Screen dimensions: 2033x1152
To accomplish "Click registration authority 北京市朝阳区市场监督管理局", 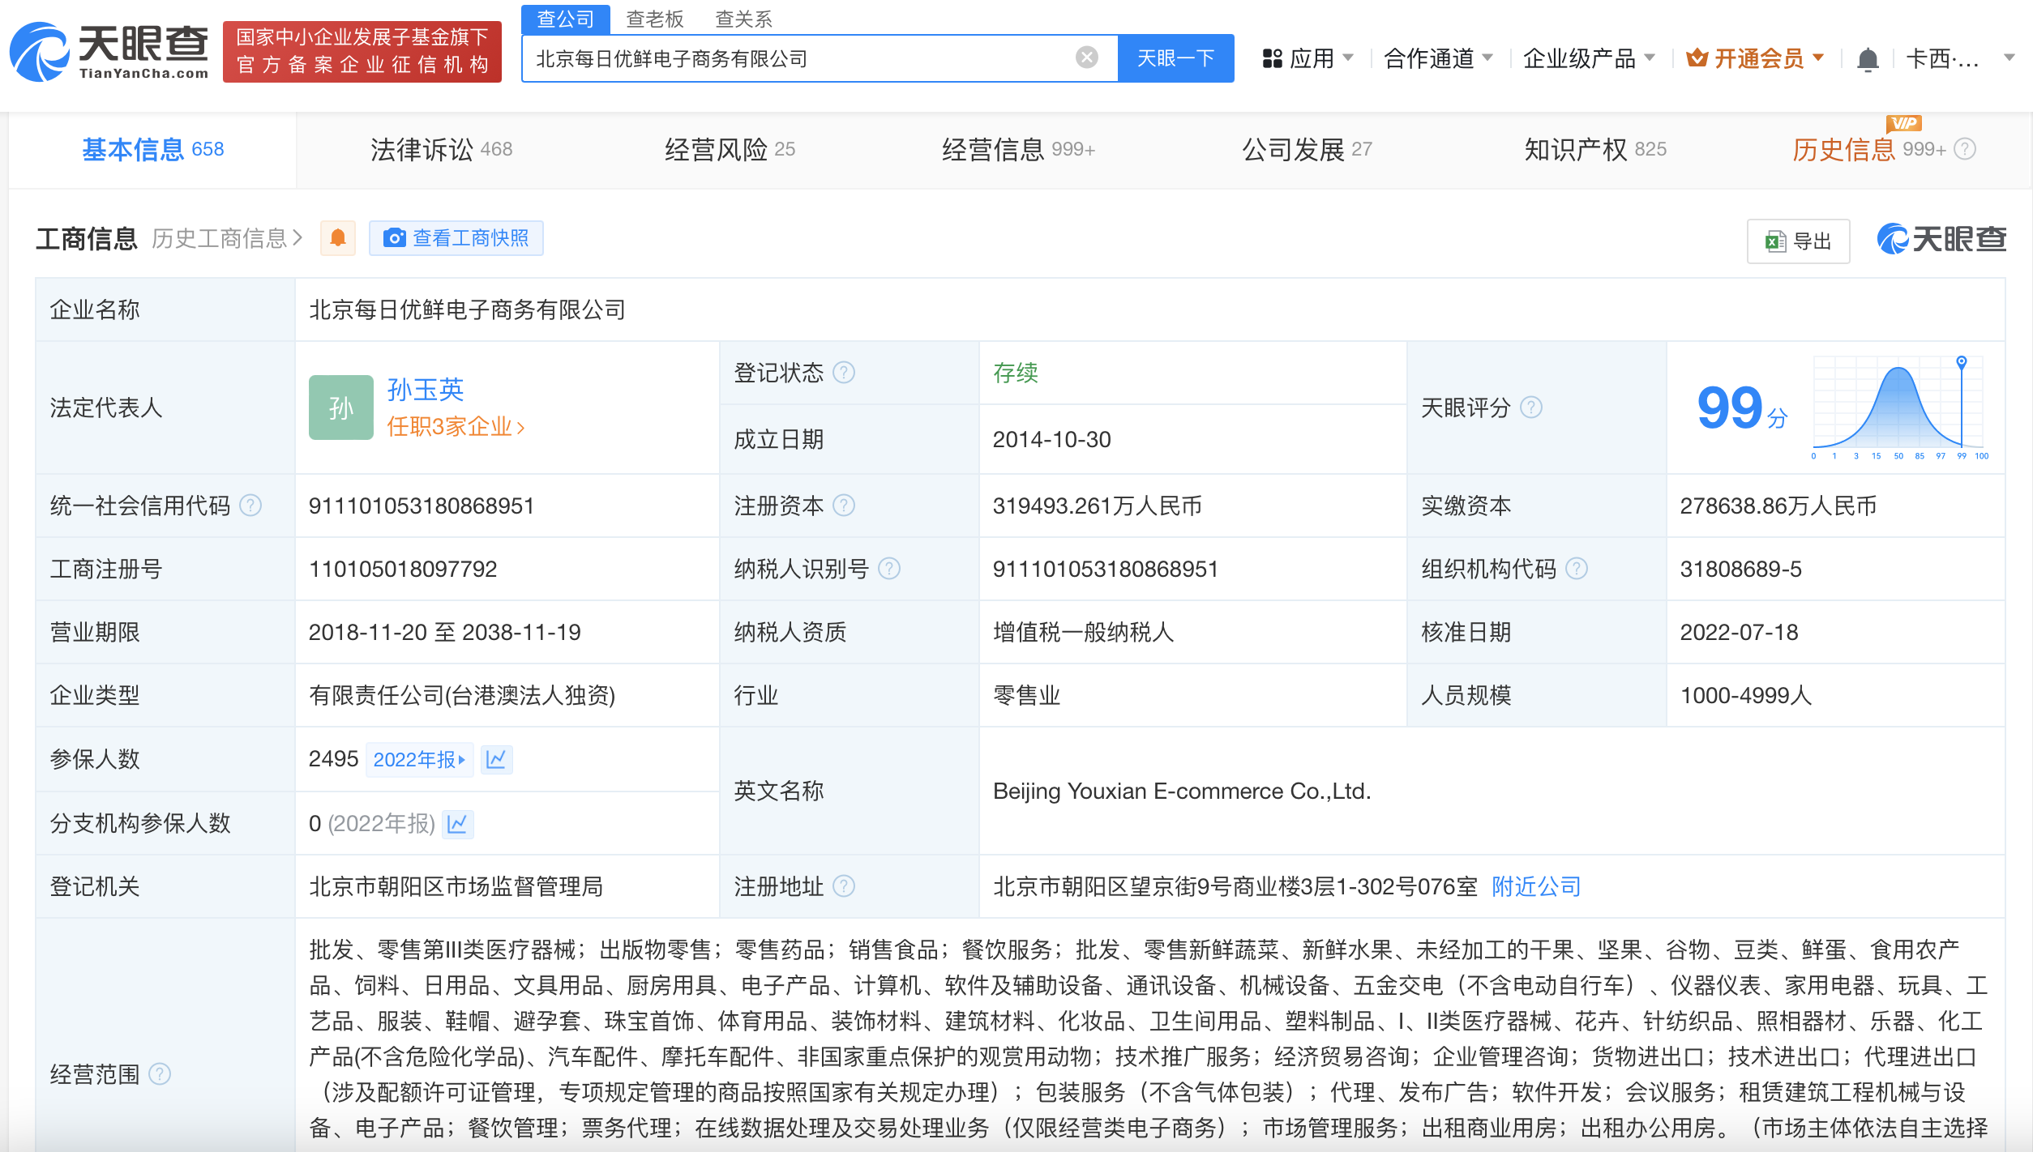I will (456, 886).
